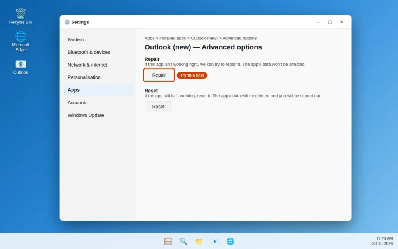Open Bluetooth & devices settings
This screenshot has width=398, height=249.
pyautogui.click(x=98, y=52)
